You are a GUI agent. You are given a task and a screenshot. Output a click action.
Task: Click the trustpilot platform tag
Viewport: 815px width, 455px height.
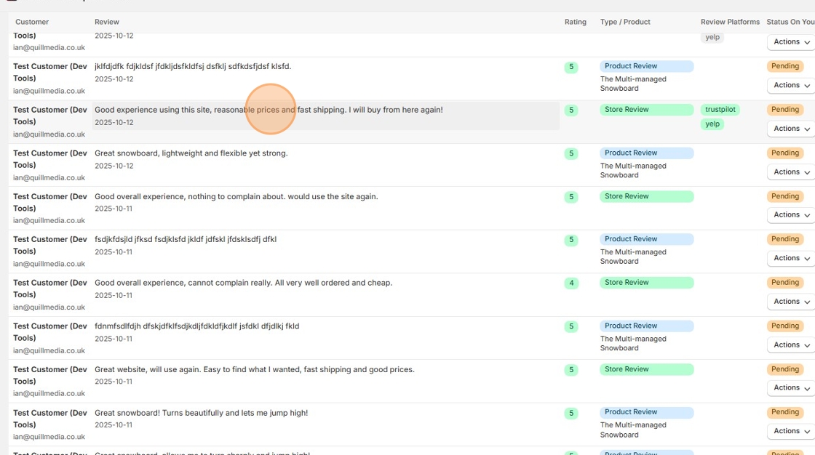[x=720, y=110]
